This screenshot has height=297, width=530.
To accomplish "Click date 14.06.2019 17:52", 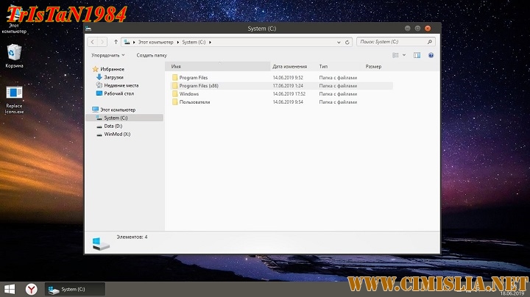I will [x=289, y=94].
